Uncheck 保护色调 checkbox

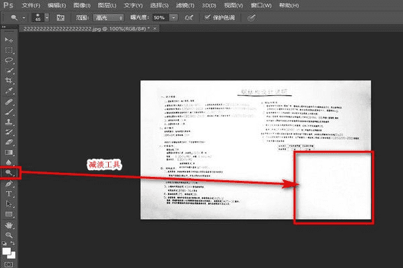[207, 17]
